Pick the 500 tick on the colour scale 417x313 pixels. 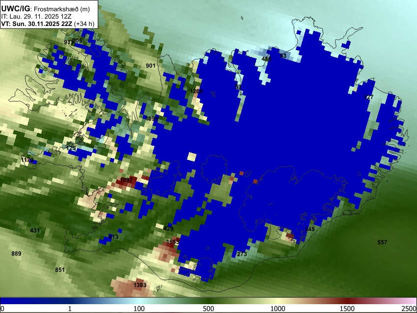coord(208,309)
